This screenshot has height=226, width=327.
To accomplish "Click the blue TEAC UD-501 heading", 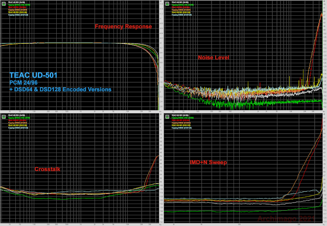I will coord(33,75).
